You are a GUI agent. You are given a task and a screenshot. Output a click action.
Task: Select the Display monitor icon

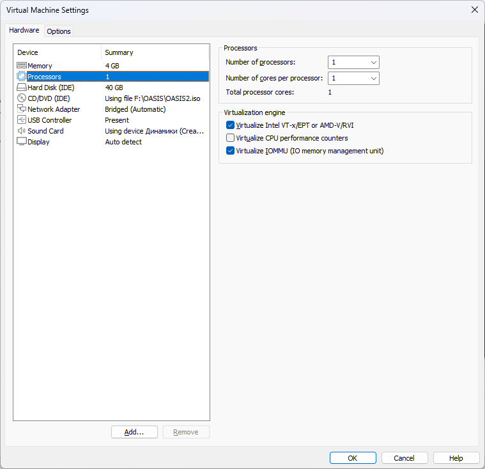pyautogui.click(x=22, y=142)
